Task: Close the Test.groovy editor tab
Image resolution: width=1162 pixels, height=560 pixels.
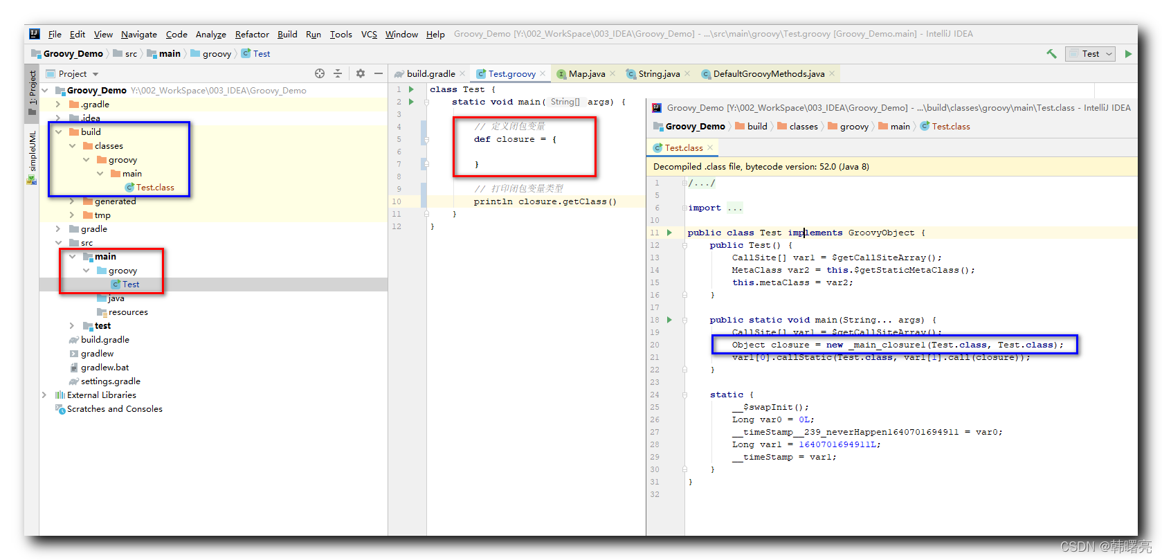Action: (x=543, y=73)
